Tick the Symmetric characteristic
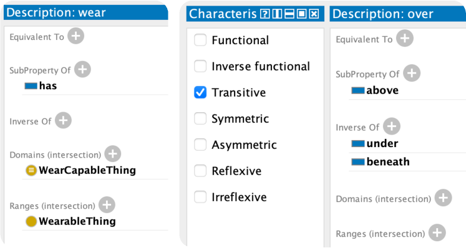 (x=200, y=118)
